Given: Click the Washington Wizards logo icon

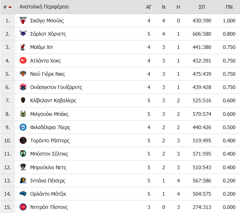Looking at the screenshot, I should click(23, 87).
